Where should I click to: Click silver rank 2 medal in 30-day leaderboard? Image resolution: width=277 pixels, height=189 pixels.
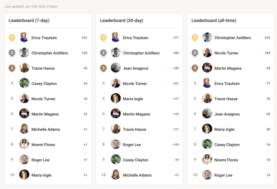103,53
